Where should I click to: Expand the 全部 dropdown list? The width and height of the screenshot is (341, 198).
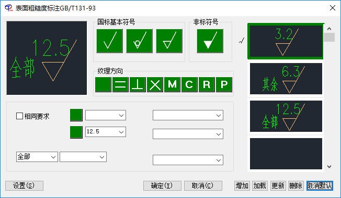pyautogui.click(x=53, y=157)
